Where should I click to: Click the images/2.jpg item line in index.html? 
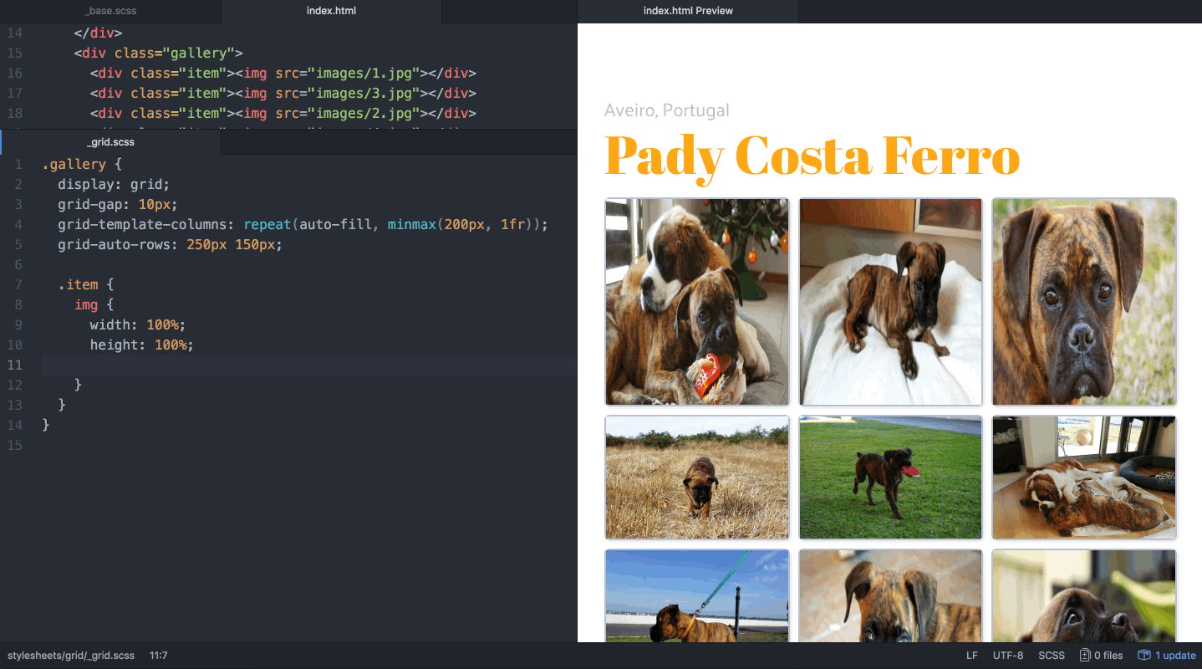(283, 113)
